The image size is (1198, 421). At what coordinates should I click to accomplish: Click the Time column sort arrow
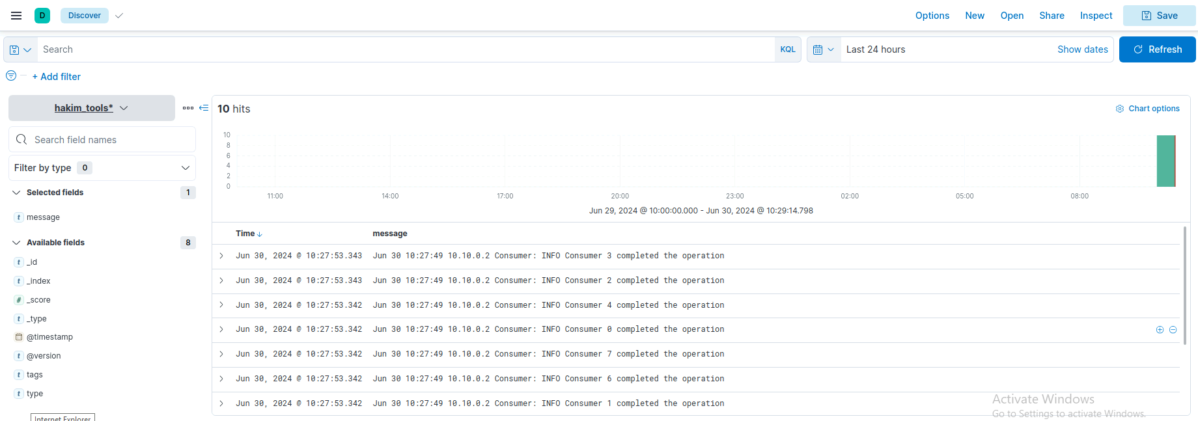[260, 234]
